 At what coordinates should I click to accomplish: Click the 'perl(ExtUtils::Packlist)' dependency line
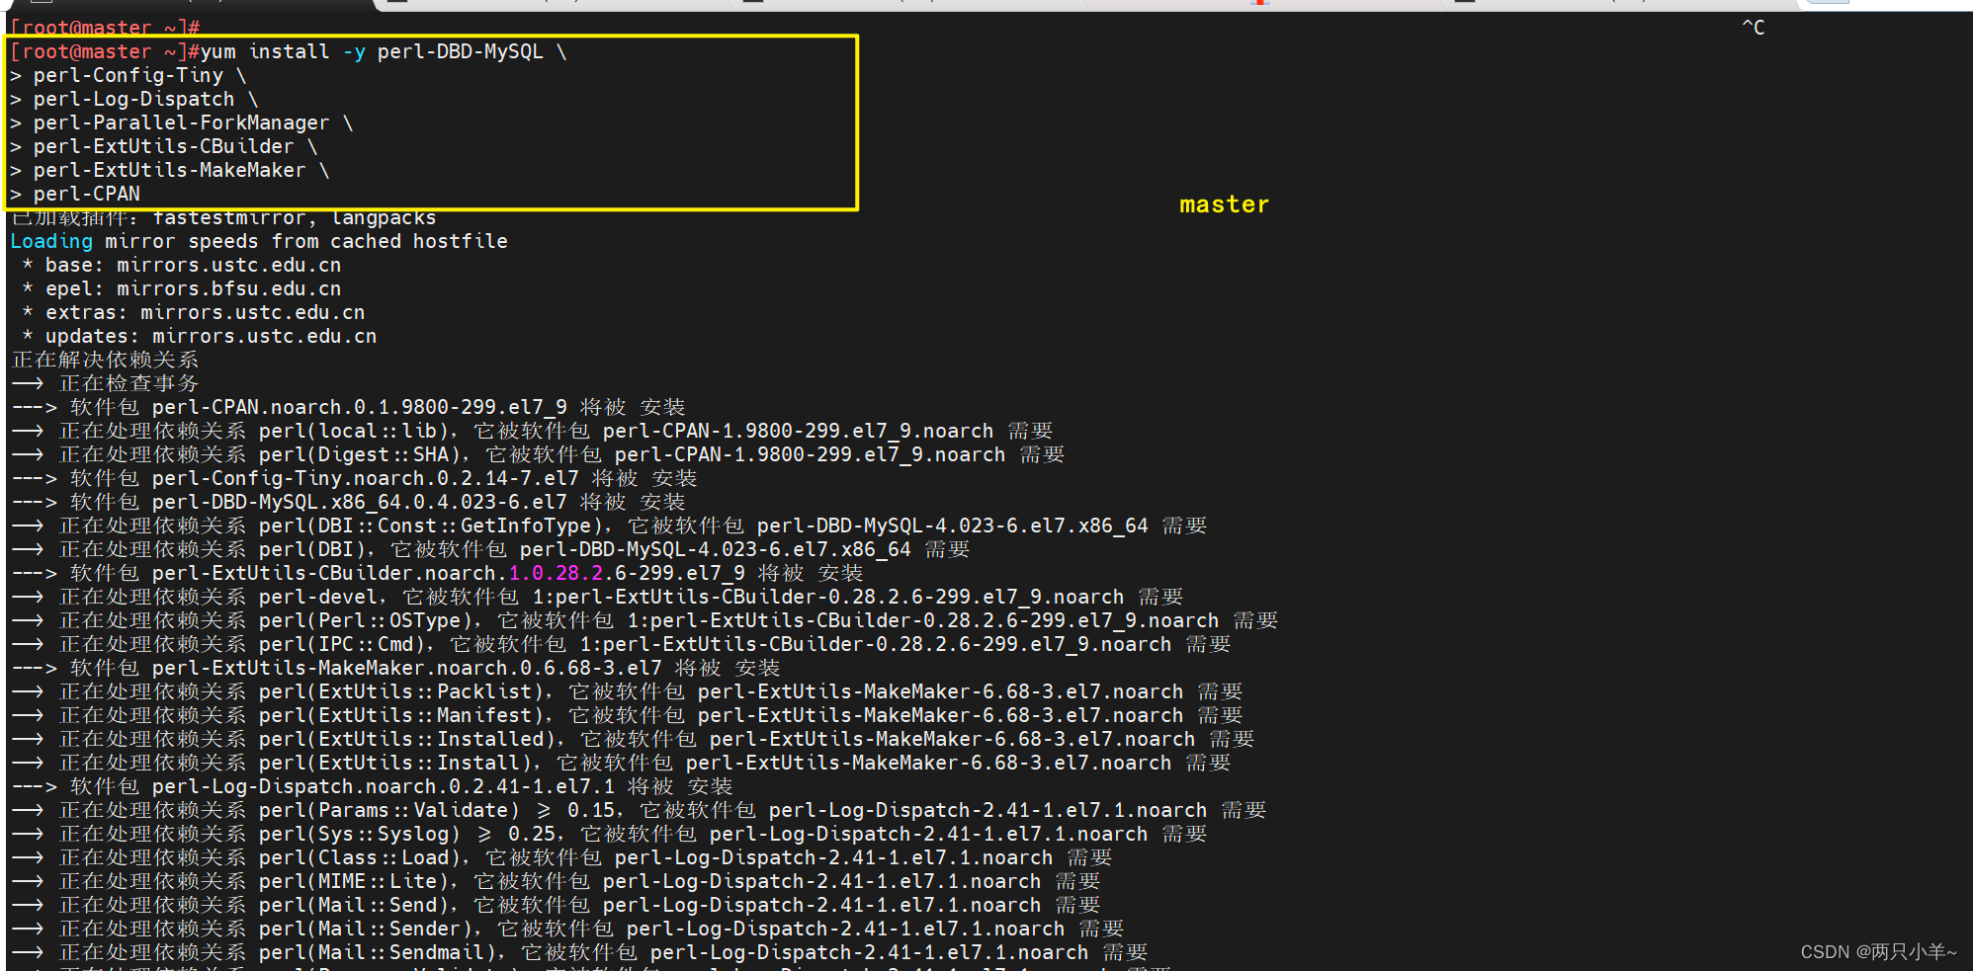(x=627, y=691)
